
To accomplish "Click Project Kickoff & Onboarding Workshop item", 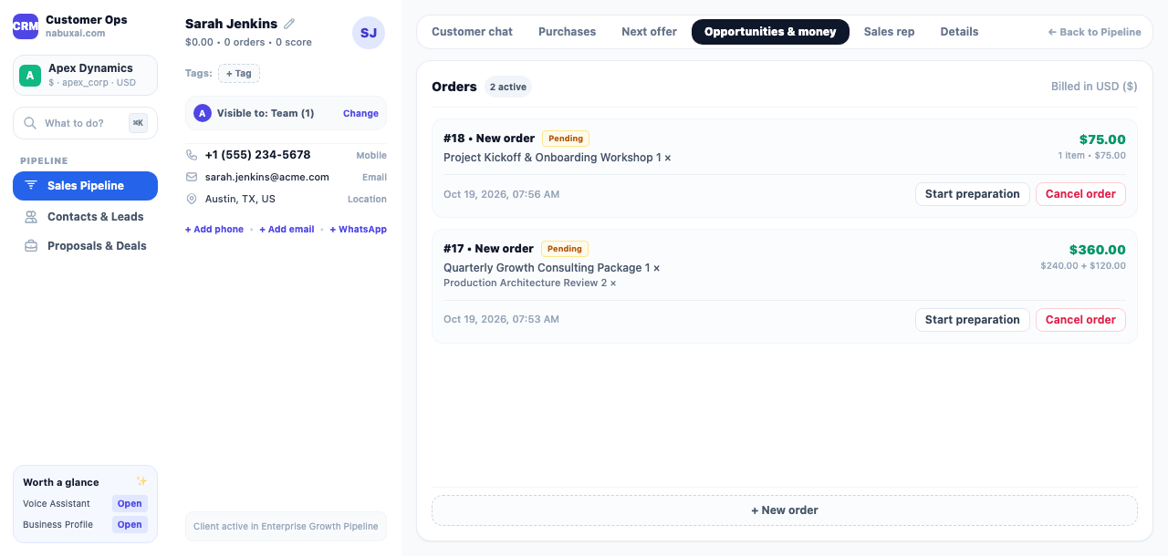I will point(558,158).
